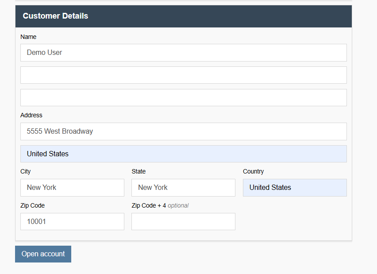Click the Name label
Screen dimensions: 377x274
pyautogui.click(x=28, y=37)
